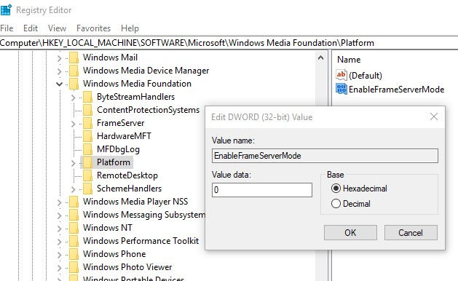Click the tree pane scroll up arrow
Screen dimensions: 458x281
[320, 58]
